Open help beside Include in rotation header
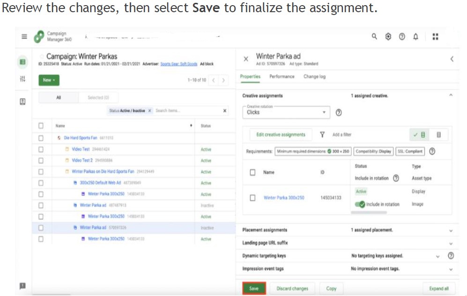Screen dimensions: 467x296 pos(396,178)
